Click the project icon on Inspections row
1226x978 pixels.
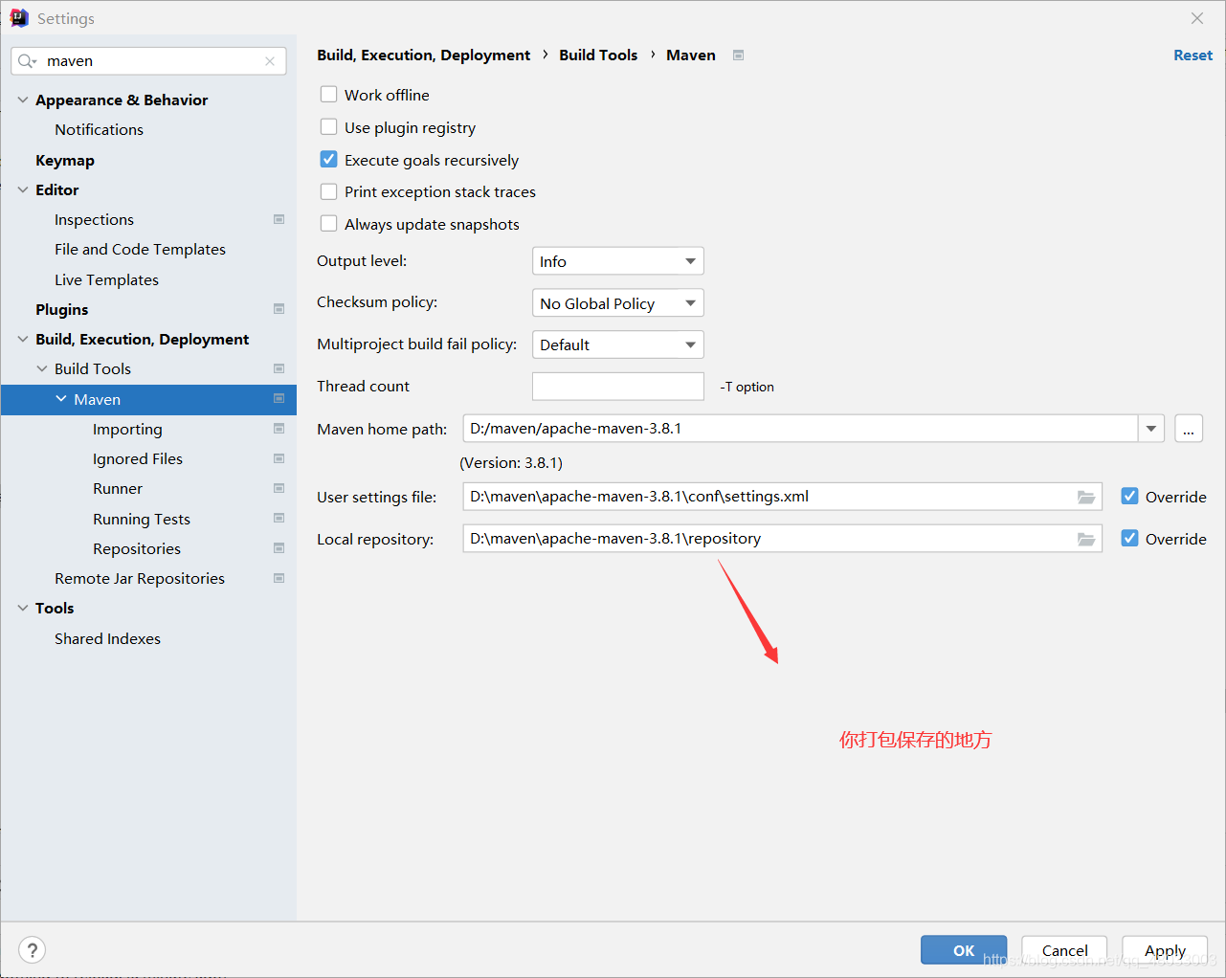[279, 219]
